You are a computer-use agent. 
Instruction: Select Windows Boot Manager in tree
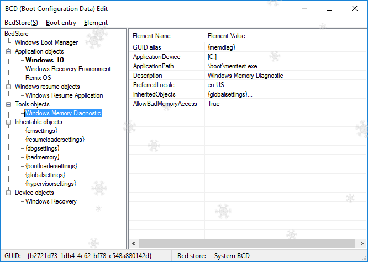click(46, 42)
